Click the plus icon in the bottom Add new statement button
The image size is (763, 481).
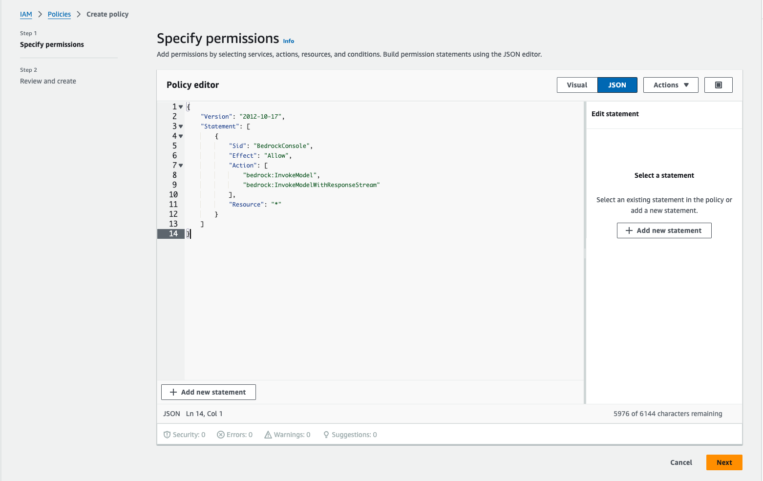(x=173, y=392)
